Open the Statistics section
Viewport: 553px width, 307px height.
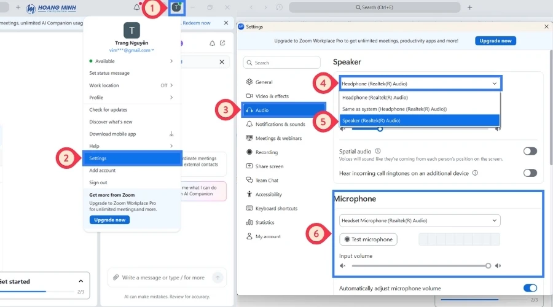tap(265, 222)
